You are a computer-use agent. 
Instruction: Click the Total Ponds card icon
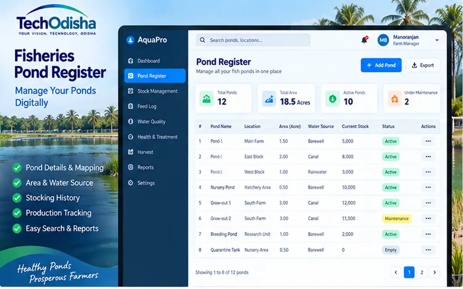(207, 99)
